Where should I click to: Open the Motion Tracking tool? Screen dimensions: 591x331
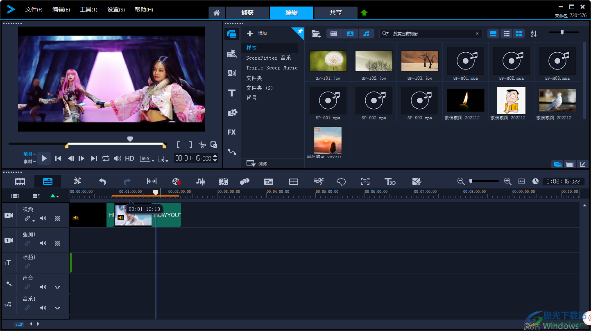[x=245, y=181]
